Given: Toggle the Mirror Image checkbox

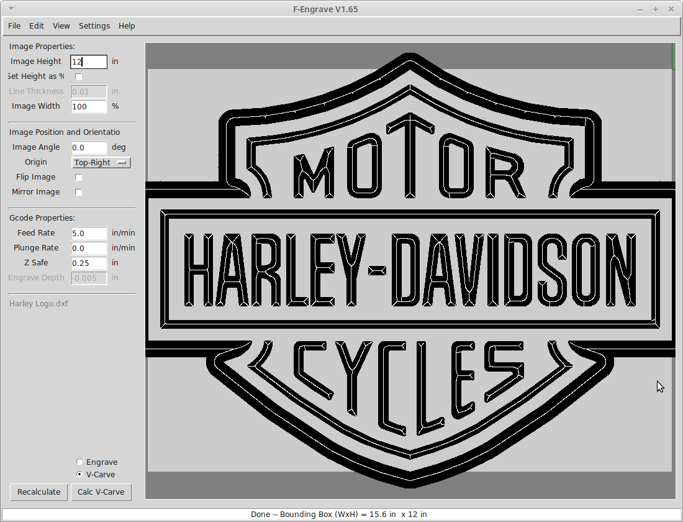Looking at the screenshot, I should pos(78,192).
